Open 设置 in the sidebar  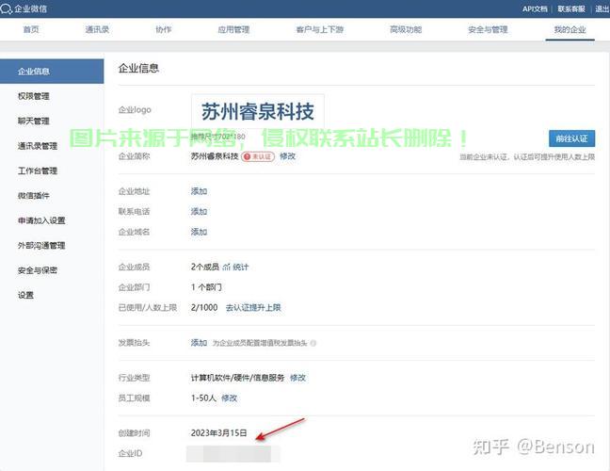25,295
